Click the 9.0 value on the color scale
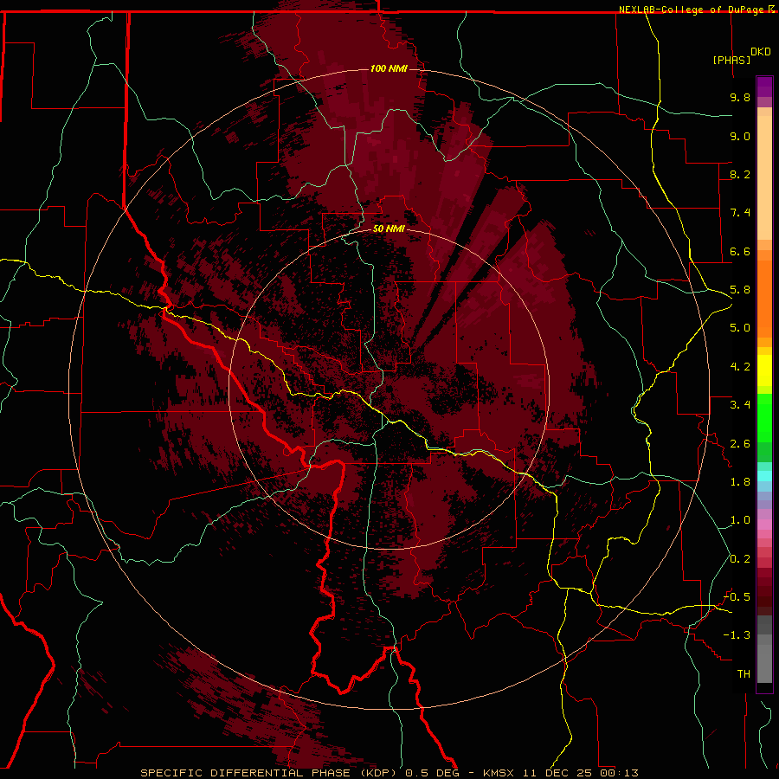The image size is (779, 779). tap(740, 136)
